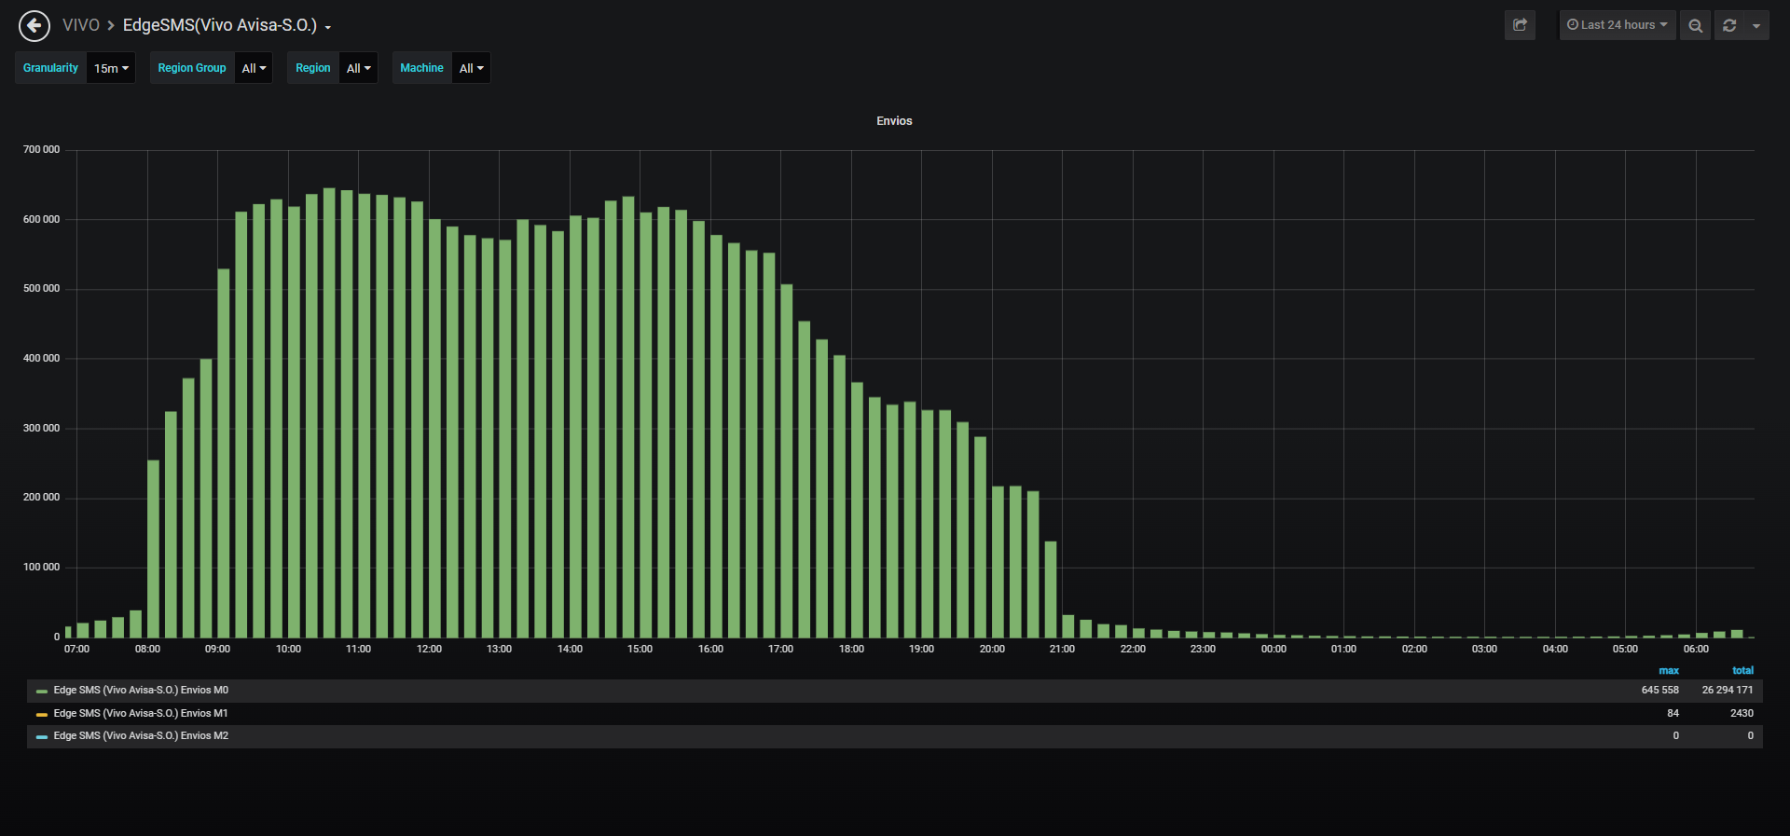Open the Last 24 hours time picker
Image resolution: width=1790 pixels, height=836 pixels.
[1618, 25]
